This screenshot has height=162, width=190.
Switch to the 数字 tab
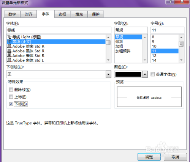coord(12,14)
